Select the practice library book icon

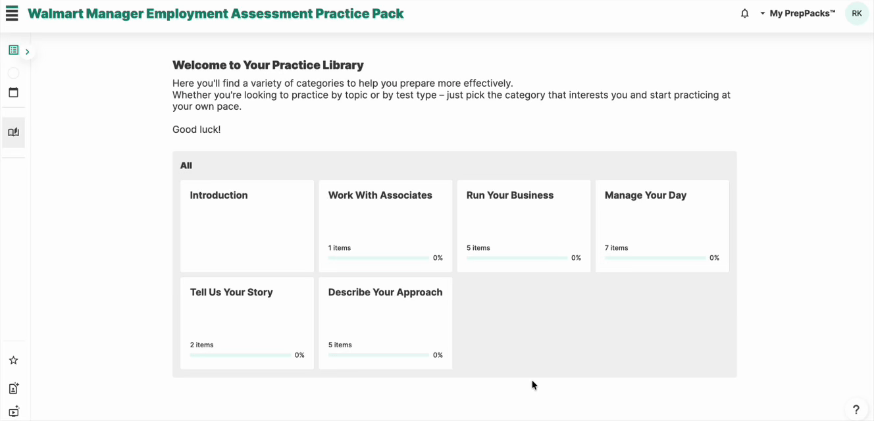[x=13, y=132]
